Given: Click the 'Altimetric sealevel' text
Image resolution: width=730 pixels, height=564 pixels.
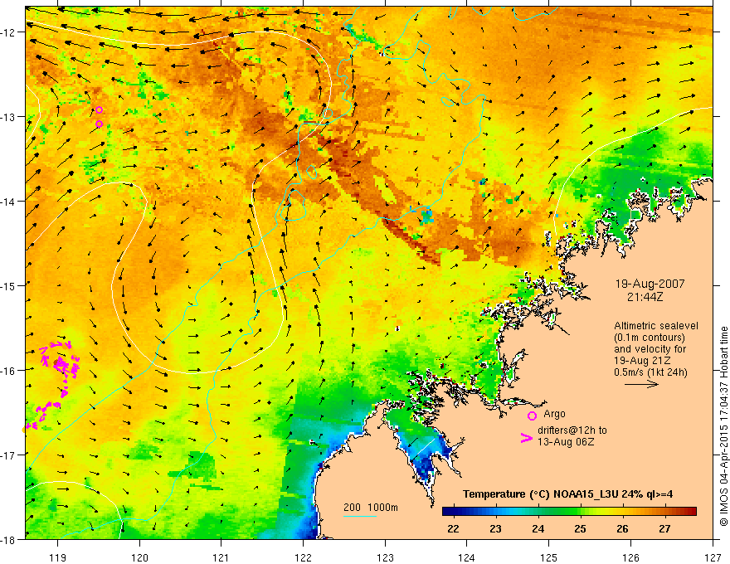Looking at the screenshot, I should point(656,326).
